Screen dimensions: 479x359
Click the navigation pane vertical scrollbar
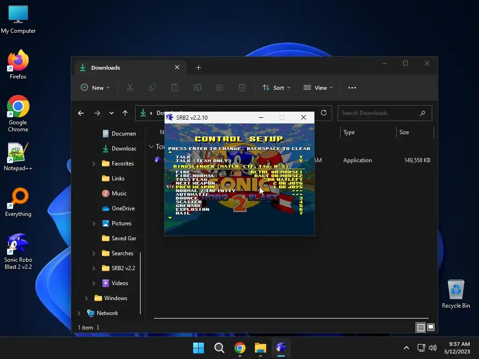pyautogui.click(x=140, y=283)
